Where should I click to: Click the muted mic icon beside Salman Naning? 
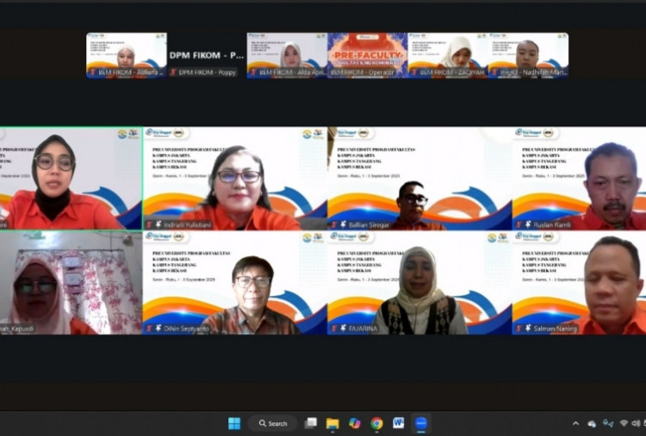point(519,329)
